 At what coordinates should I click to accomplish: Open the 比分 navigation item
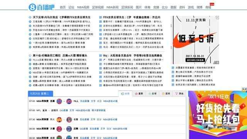165,7
